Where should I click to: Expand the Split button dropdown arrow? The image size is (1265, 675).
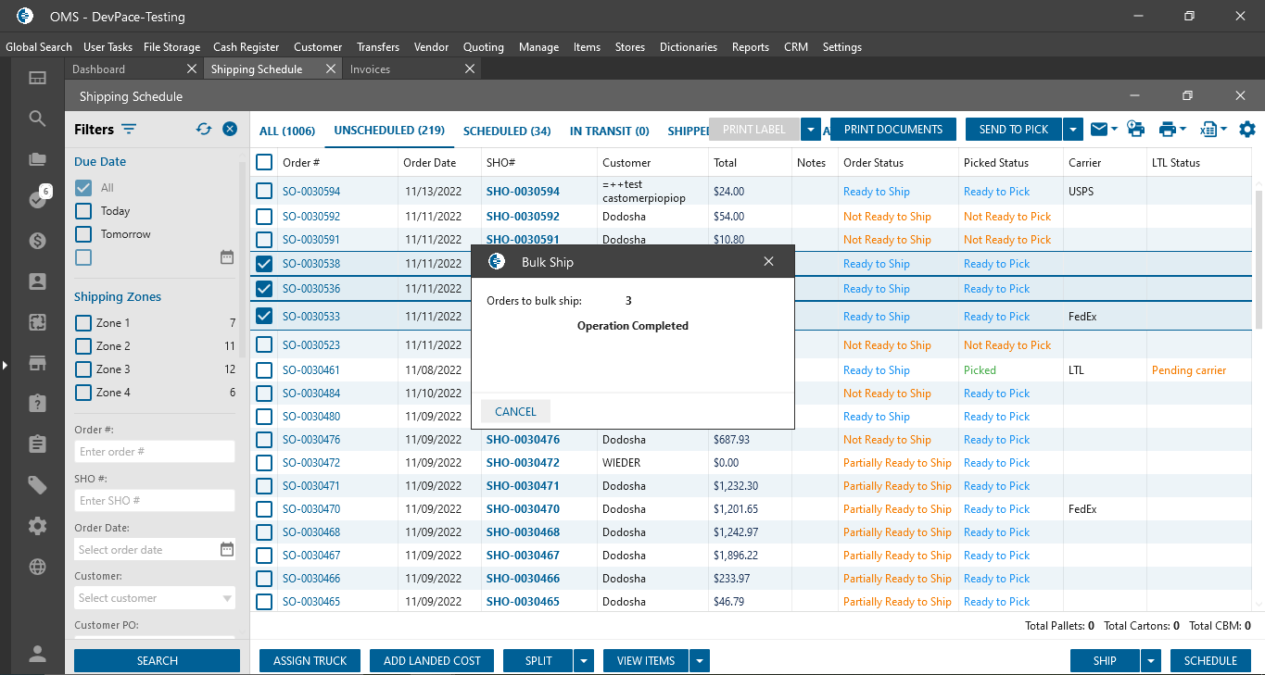(x=583, y=661)
